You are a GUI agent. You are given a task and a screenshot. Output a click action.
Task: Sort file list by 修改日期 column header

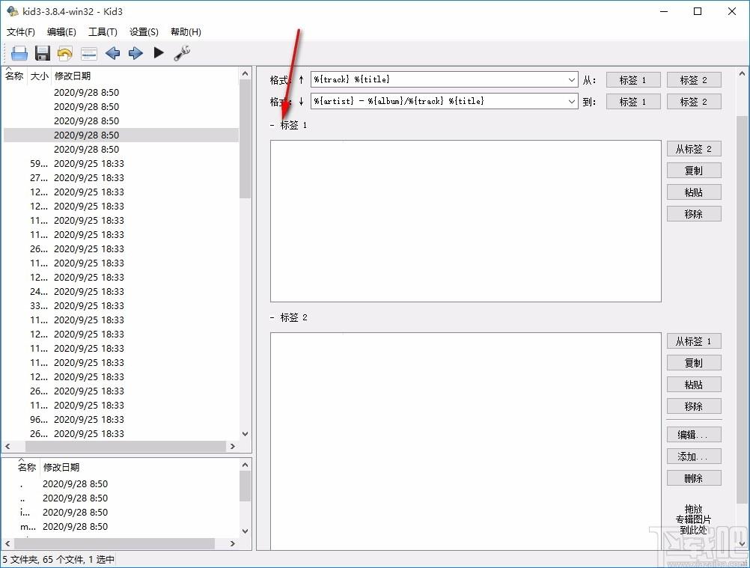point(73,76)
